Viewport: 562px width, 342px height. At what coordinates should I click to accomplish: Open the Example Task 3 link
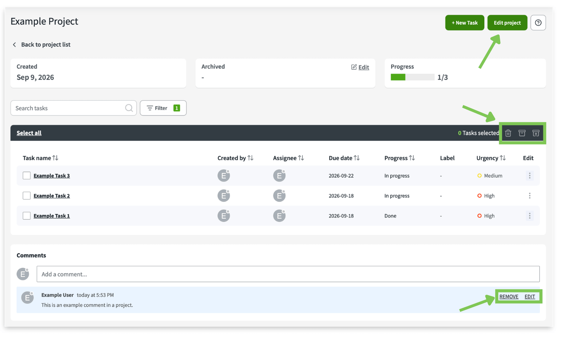coord(52,176)
